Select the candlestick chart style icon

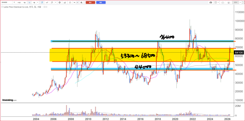coord(42,2)
